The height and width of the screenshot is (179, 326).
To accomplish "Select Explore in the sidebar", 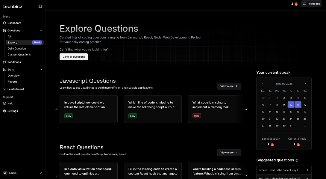I will [25, 42].
